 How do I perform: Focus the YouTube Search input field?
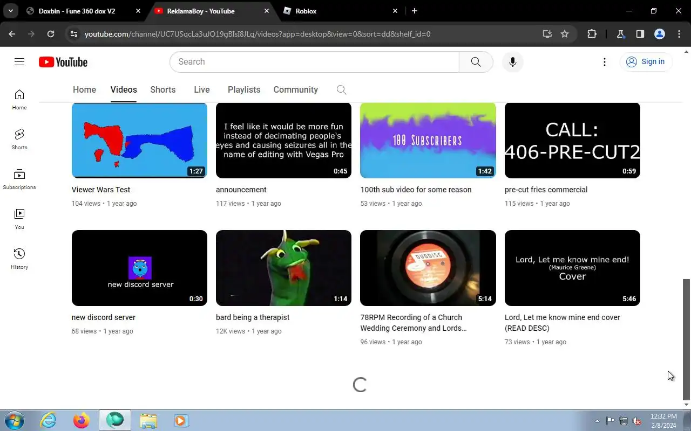click(x=314, y=62)
